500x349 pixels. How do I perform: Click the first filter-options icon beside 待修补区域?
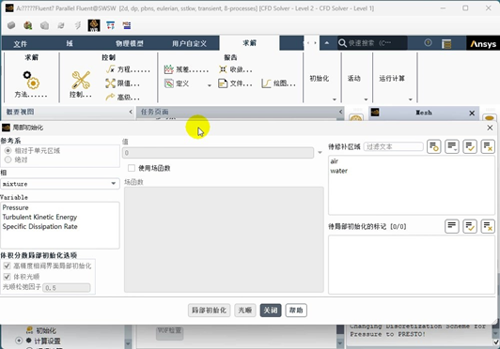point(434,146)
